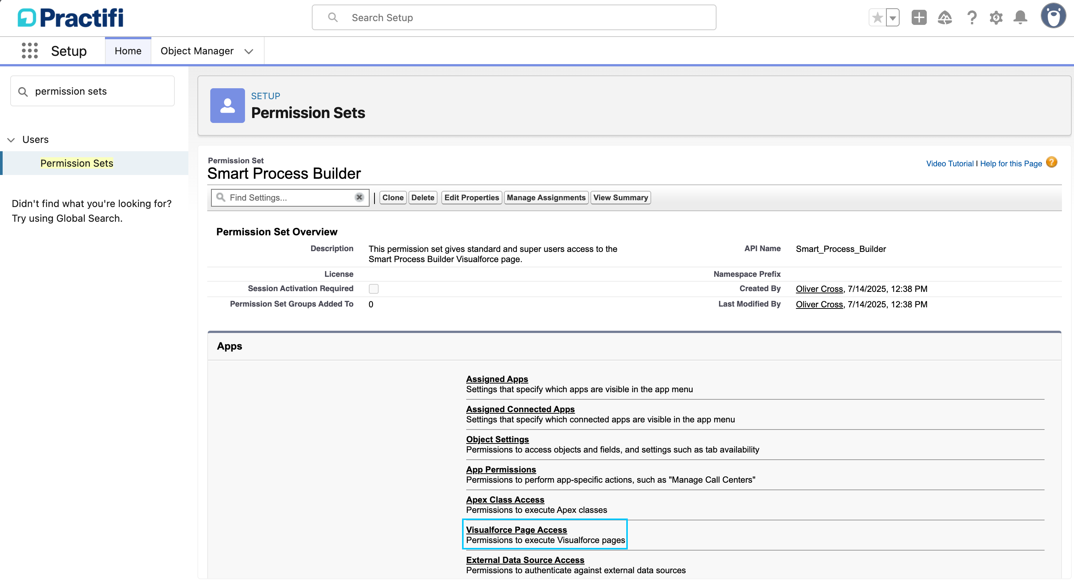This screenshot has height=583, width=1074.
Task: Open Visualforce Page Access
Action: click(516, 530)
